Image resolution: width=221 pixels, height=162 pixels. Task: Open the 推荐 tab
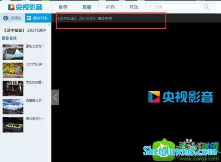click(63, 7)
